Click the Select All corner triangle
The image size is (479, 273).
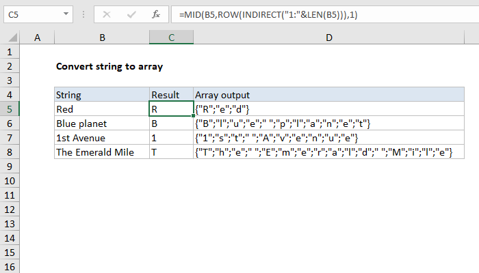[12, 38]
